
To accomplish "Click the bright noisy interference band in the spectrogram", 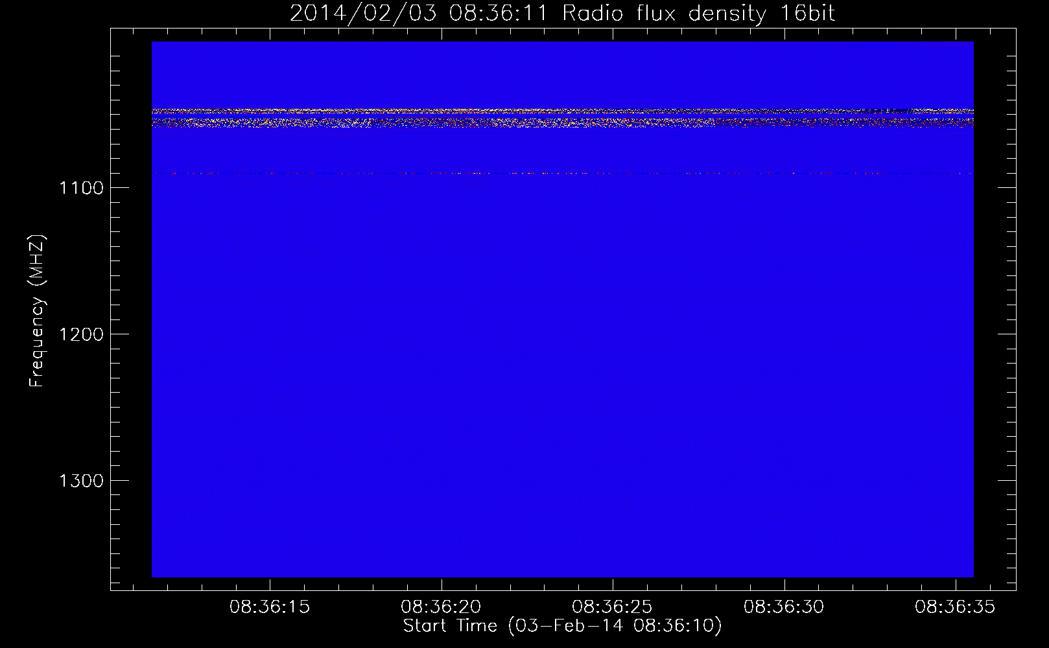I will pos(562,118).
